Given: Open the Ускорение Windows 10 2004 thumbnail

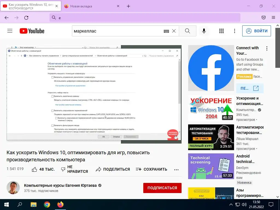Looking at the screenshot, I should point(211,108).
